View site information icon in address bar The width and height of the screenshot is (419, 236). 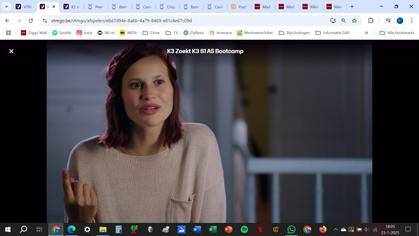[45, 20]
